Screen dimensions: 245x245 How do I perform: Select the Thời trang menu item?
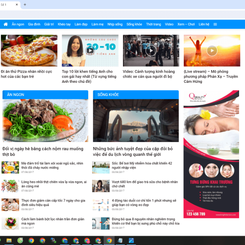(153, 24)
